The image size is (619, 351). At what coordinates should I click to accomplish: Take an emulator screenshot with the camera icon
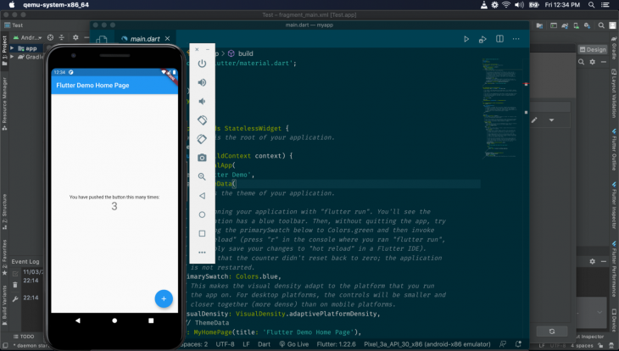(x=202, y=158)
